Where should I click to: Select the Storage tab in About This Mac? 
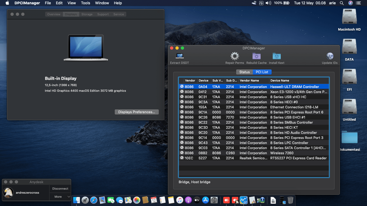point(87,14)
